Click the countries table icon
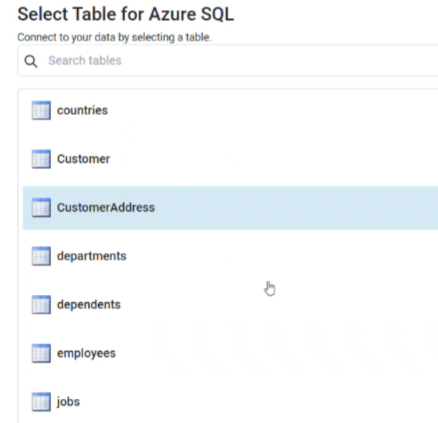 click(41, 110)
